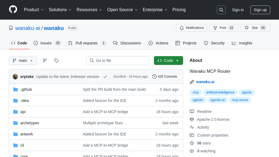Open the 'Update to the latest Jreleaser version' commit
The height and width of the screenshot is (157, 279).
(68, 77)
